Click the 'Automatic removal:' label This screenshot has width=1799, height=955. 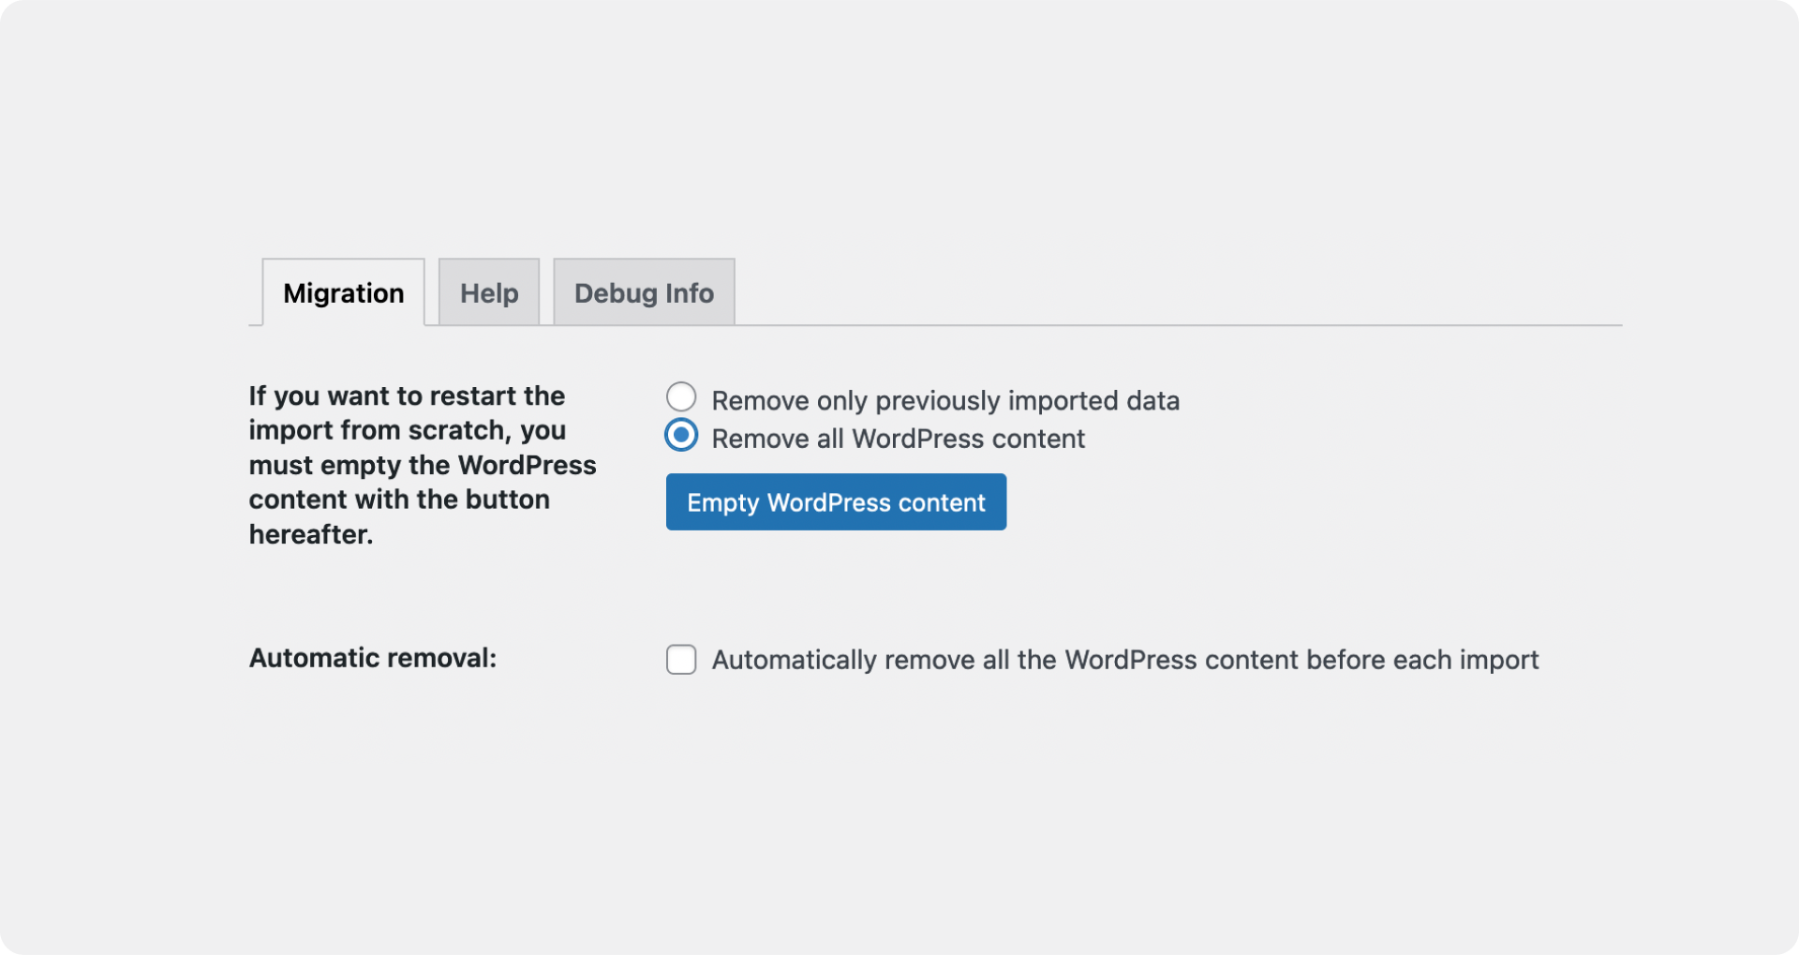(373, 658)
